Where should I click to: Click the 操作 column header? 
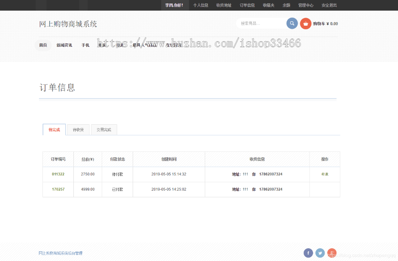(325, 159)
